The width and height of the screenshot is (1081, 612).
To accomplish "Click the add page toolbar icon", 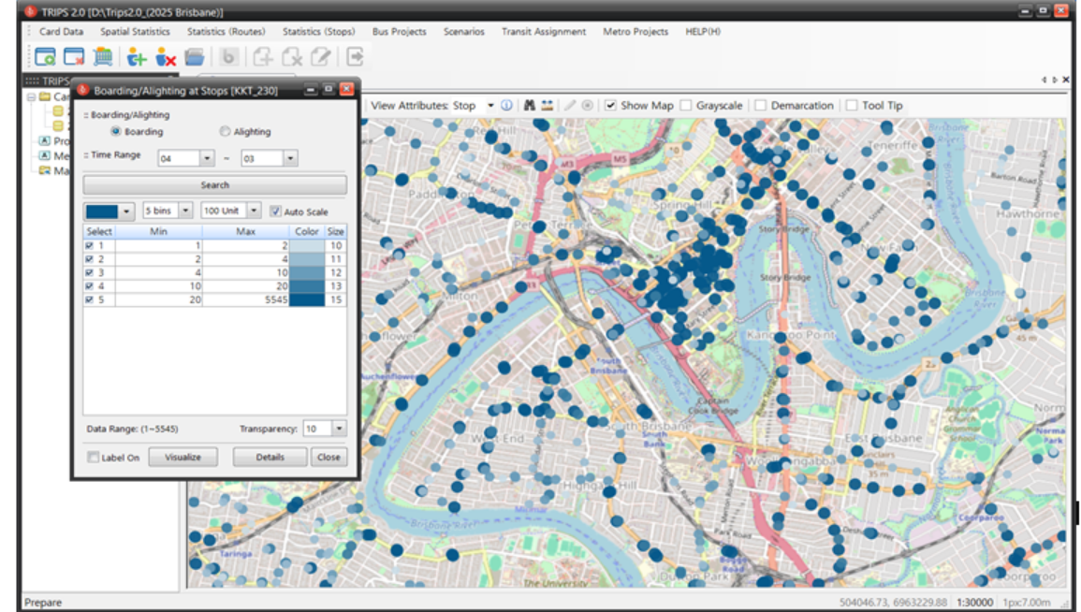I will point(263,56).
